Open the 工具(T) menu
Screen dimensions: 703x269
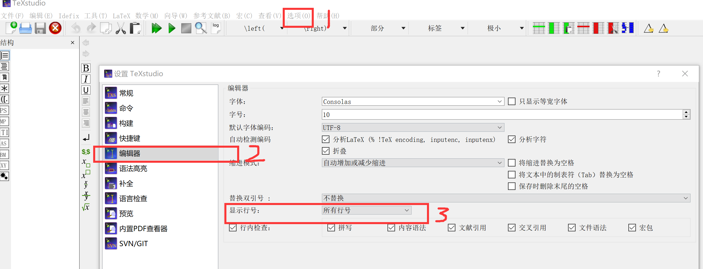(x=96, y=16)
